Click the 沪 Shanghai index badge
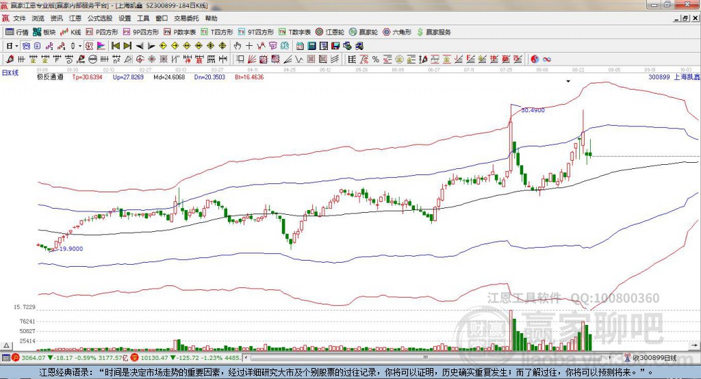 pos(16,358)
